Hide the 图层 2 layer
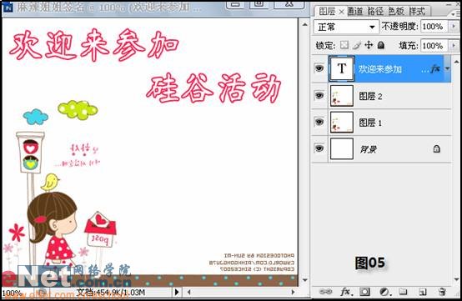 click(x=319, y=95)
